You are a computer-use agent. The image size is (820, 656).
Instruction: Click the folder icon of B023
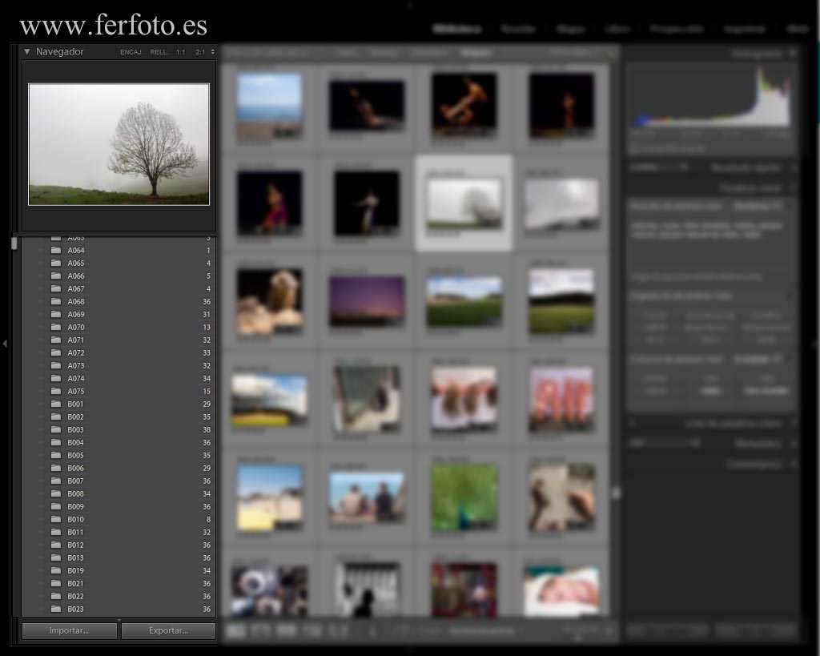[55, 609]
